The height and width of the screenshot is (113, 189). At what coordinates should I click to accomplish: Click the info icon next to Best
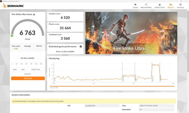(x=41, y=46)
